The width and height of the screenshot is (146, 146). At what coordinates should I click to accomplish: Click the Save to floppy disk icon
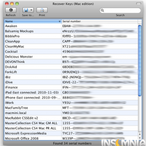pyautogui.click(x=26, y=10)
